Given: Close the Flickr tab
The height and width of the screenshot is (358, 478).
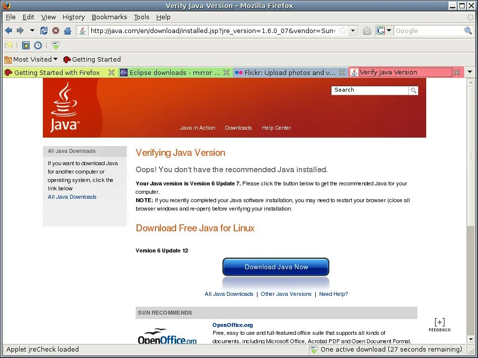Looking at the screenshot, I should (x=342, y=72).
